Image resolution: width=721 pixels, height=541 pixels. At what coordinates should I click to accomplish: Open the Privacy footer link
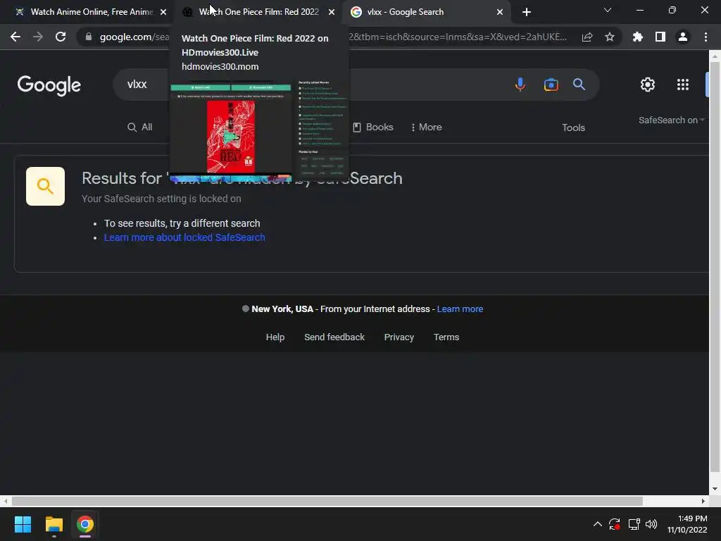tap(399, 337)
